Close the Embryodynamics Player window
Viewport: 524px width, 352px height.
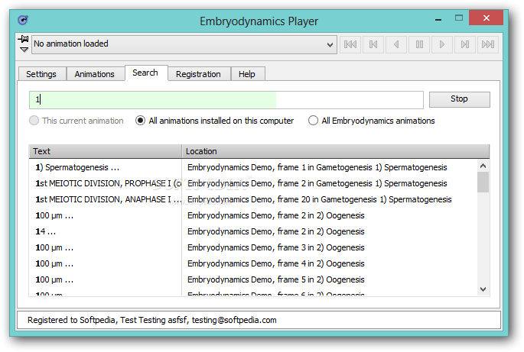487,18
